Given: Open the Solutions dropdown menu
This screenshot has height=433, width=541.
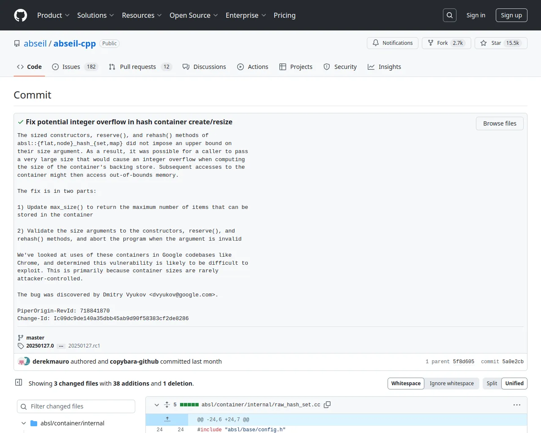Looking at the screenshot, I should 96,15.
